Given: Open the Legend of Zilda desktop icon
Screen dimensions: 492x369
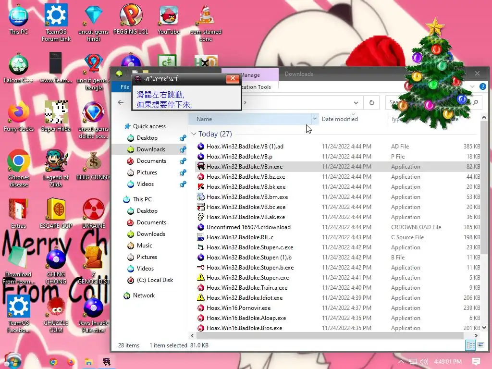Looking at the screenshot, I should [56, 169].
